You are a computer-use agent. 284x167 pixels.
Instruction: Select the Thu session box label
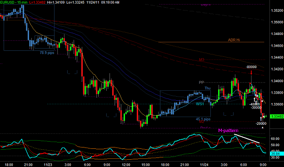pos(208,88)
